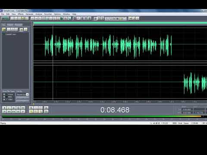Toggle the Video file type checkbox
The image size is (207, 155).
point(4,99)
